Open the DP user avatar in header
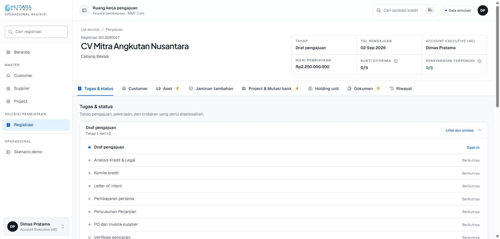Image resolution: width=500 pixels, height=239 pixels. tap(483, 10)
